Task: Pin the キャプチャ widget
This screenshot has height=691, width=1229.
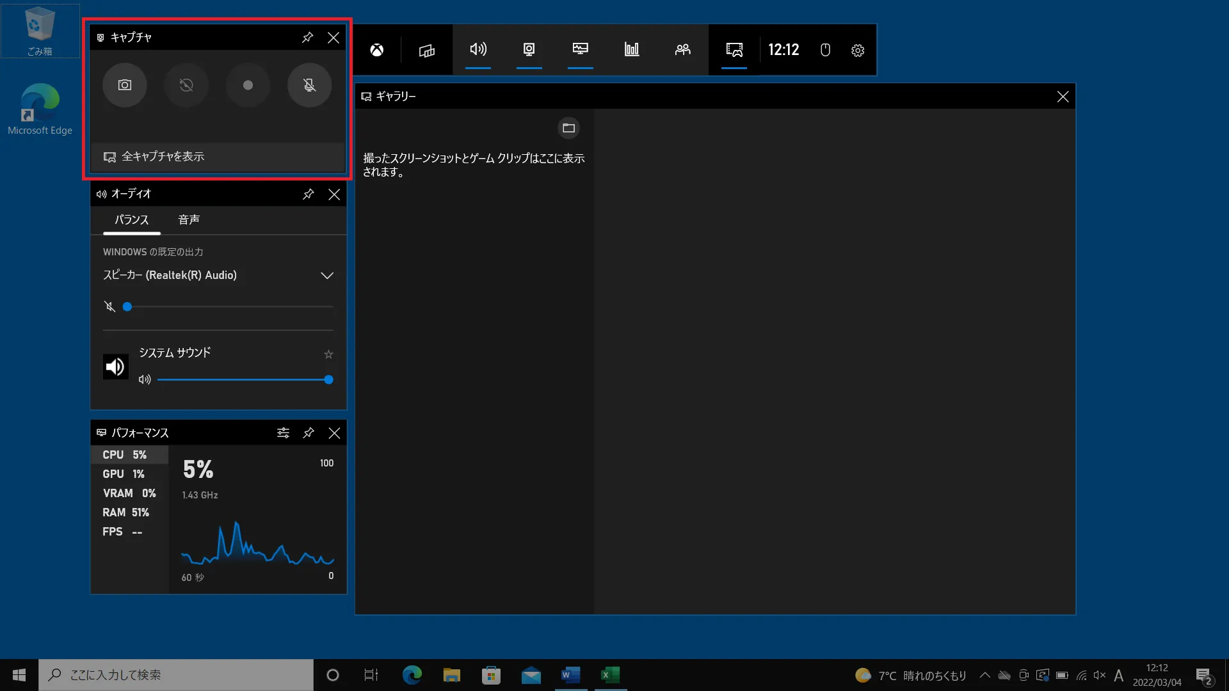Action: (308, 37)
